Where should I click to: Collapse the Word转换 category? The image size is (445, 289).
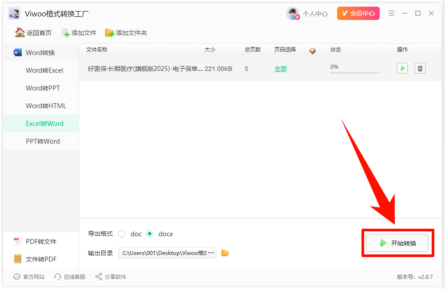pyautogui.click(x=41, y=52)
